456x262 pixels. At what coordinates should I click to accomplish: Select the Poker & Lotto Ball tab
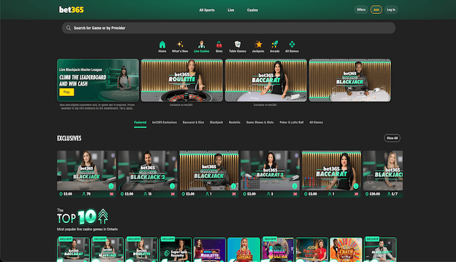(x=291, y=123)
